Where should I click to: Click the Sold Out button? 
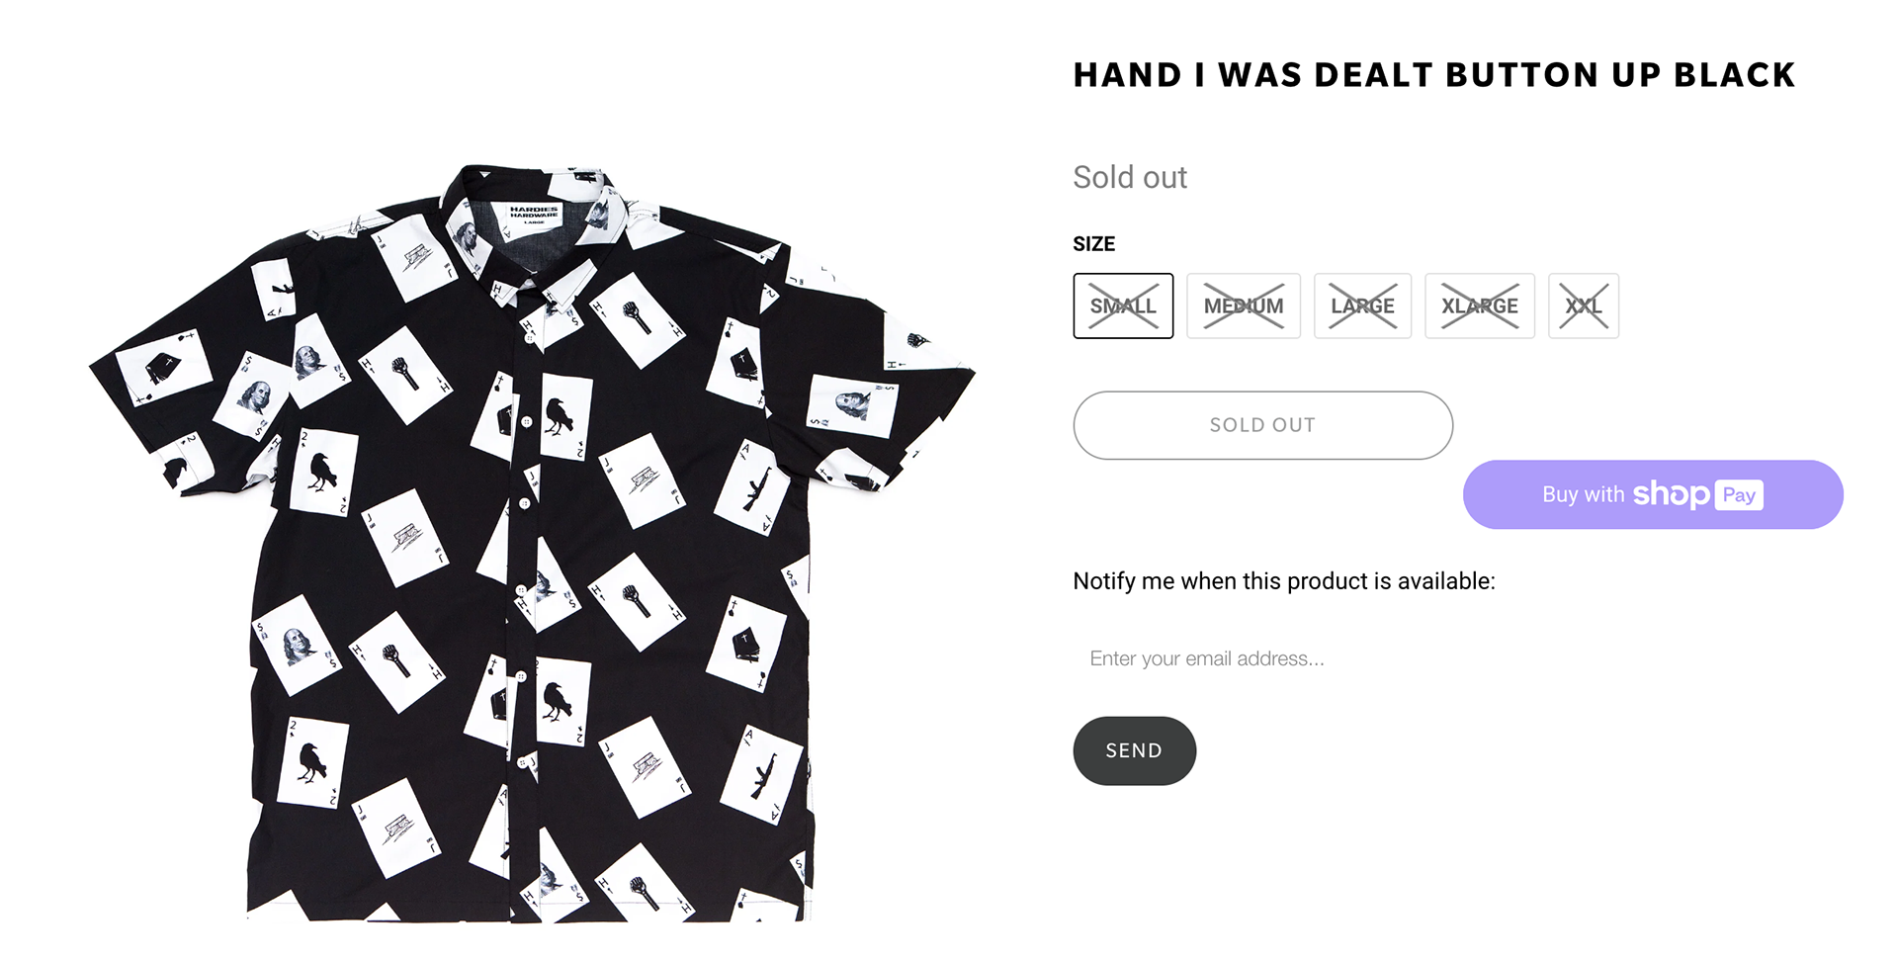1262,425
